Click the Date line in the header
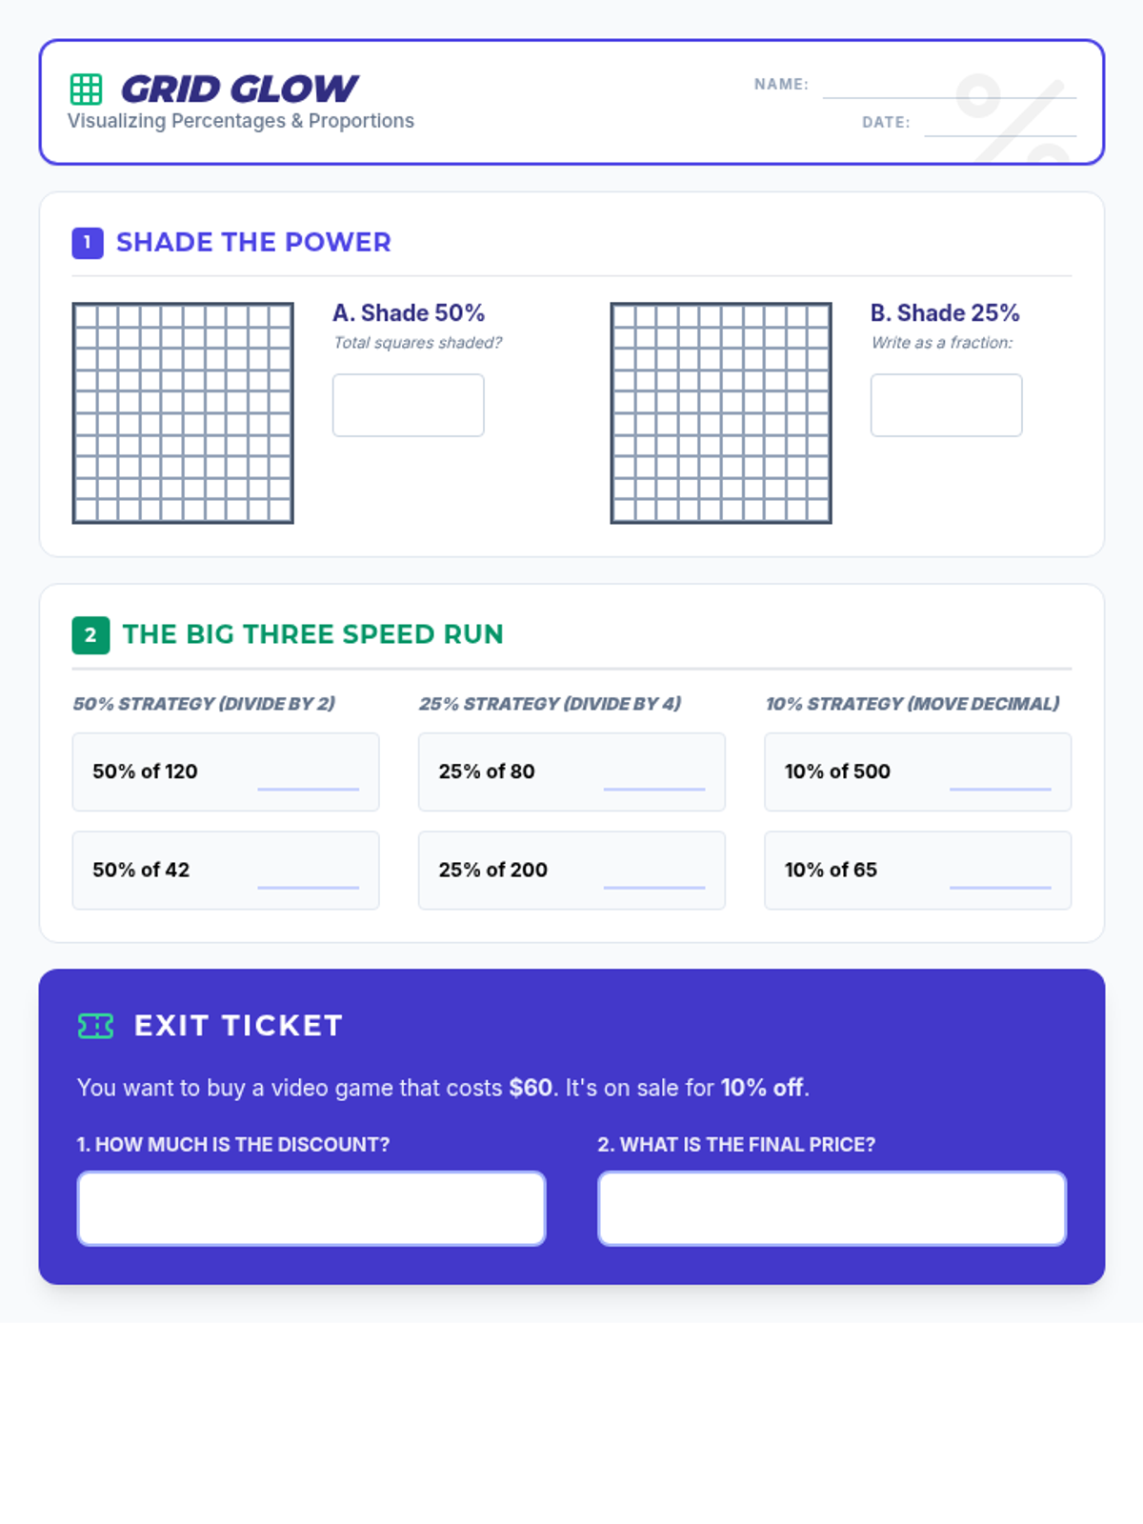Screen dimensions: 1143x1524 1000,135
